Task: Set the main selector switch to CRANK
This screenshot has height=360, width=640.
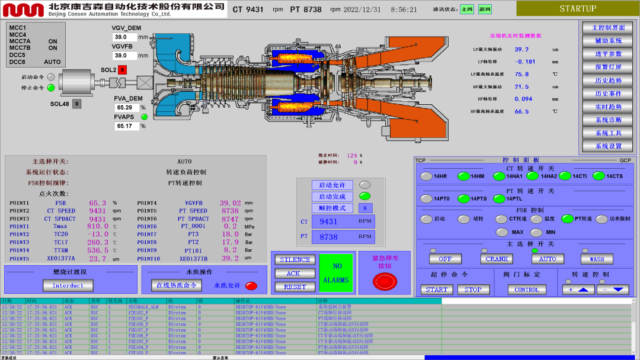Action: [x=497, y=259]
